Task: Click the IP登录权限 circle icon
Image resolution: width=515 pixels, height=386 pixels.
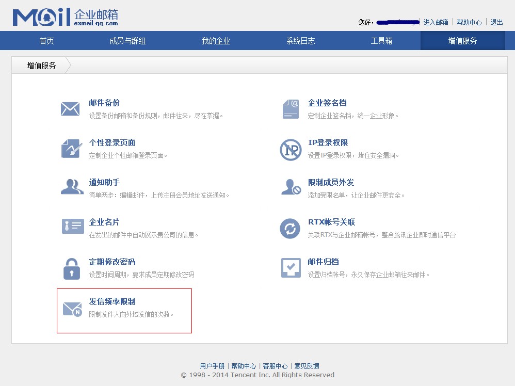Action: point(291,150)
